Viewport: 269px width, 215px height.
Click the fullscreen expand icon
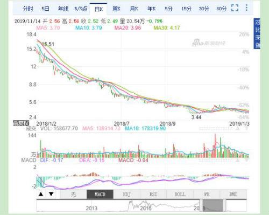(x=235, y=8)
